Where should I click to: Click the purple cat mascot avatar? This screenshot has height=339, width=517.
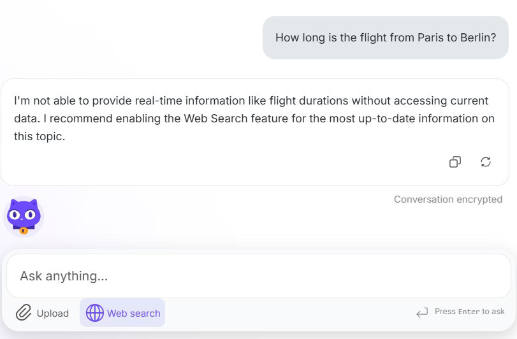point(24,216)
